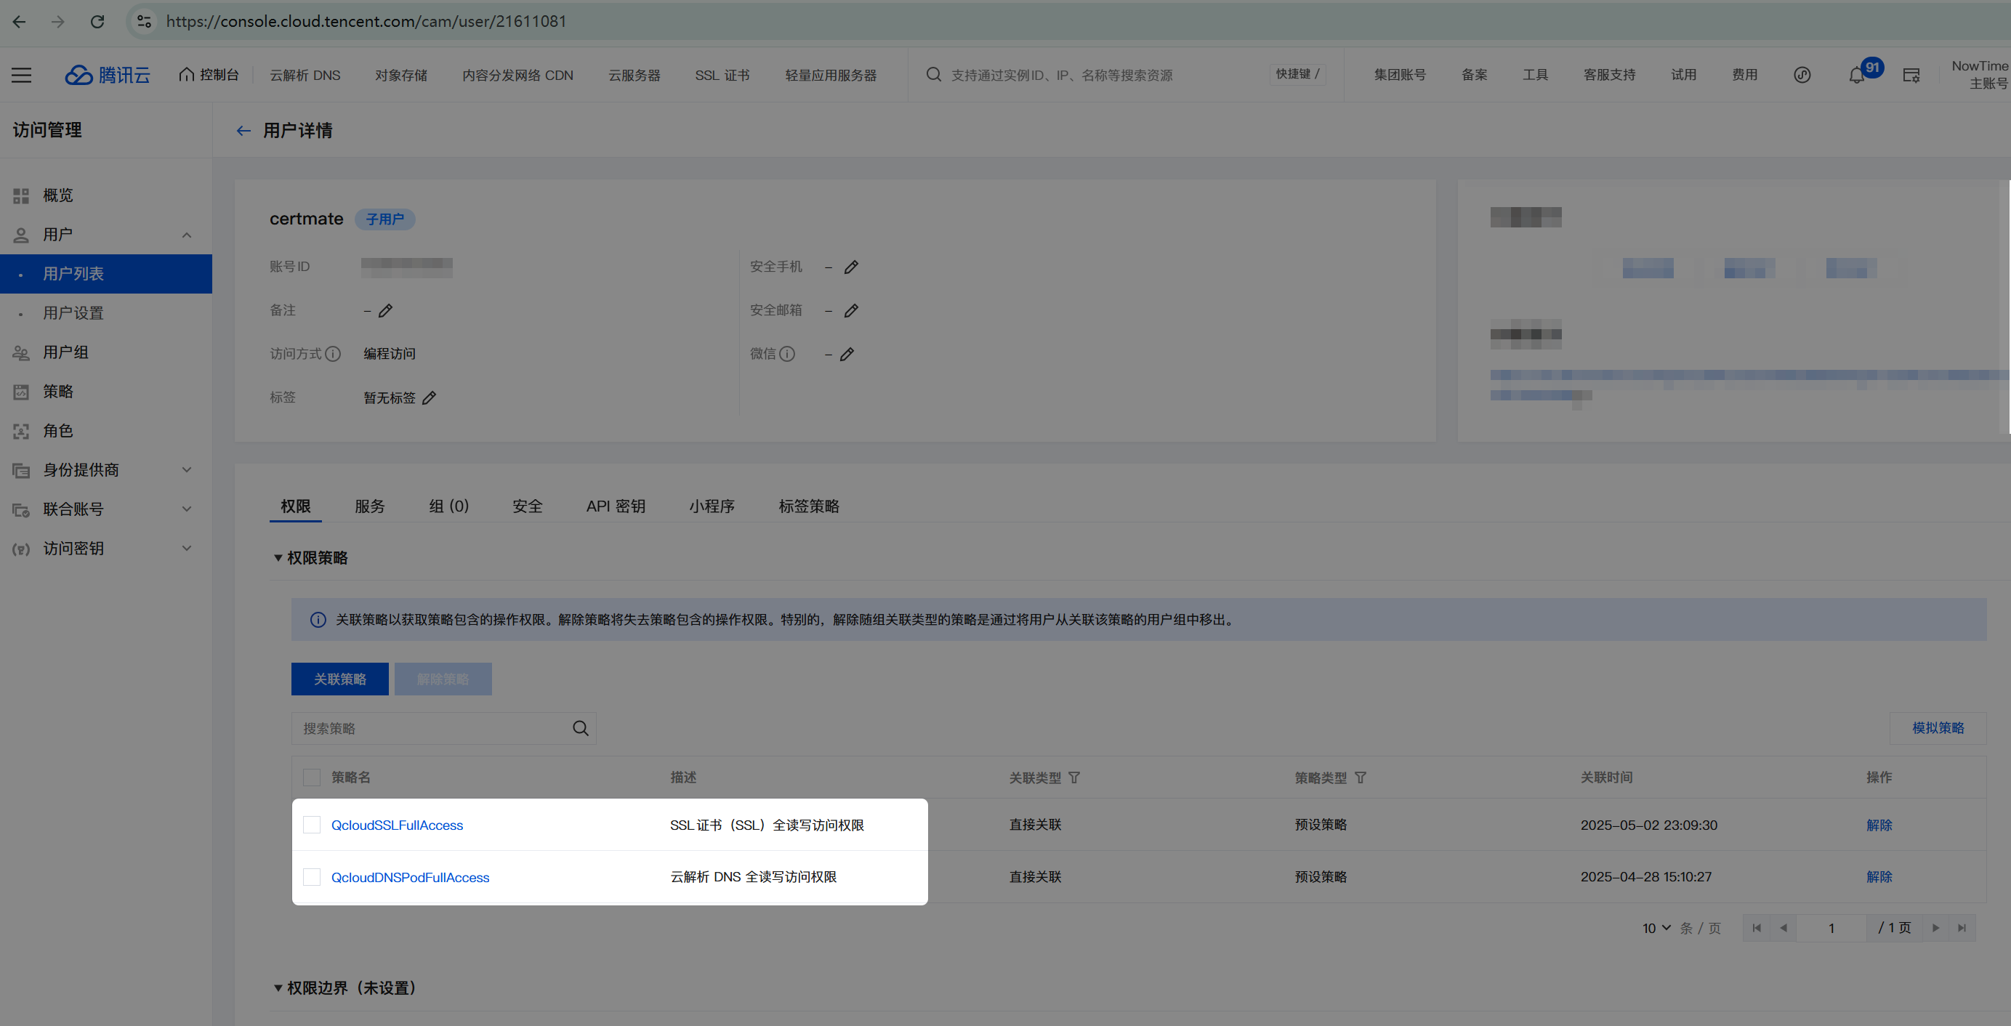Viewport: 2011px width, 1026px height.
Task: Click the 搜索策略 magnifier icon
Action: [x=581, y=728]
